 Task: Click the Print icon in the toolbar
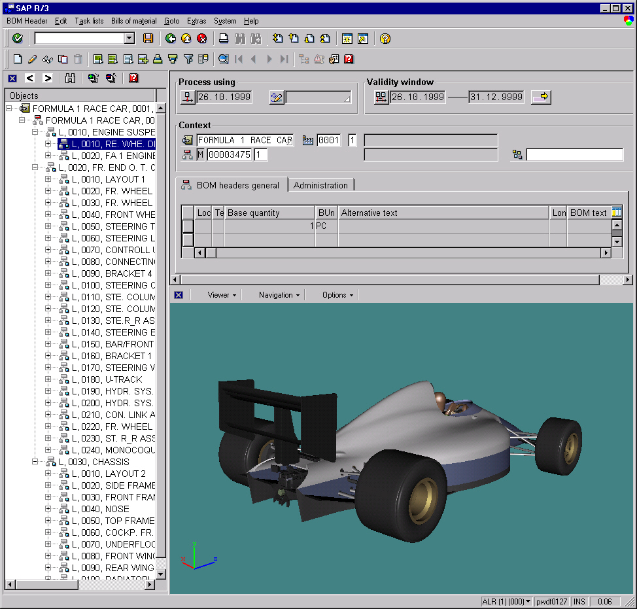pyautogui.click(x=224, y=39)
